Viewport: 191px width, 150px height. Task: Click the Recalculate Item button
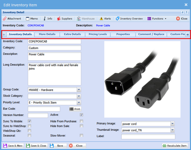tap(175, 146)
